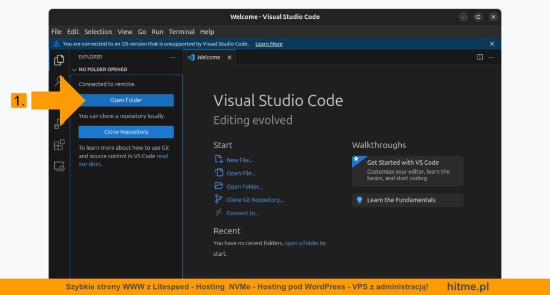The image size is (550, 295).
Task: Minimize the Visual Studio Code window
Action: (x=463, y=17)
